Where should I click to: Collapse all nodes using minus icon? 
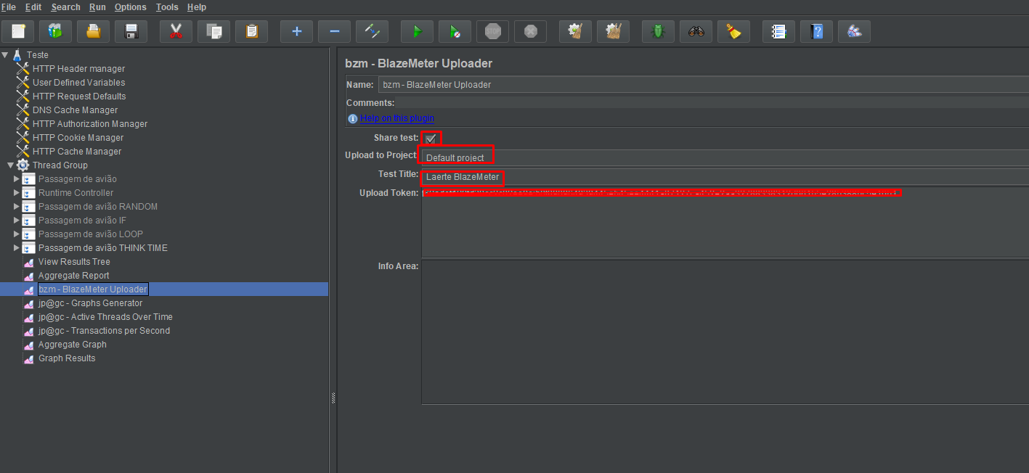click(x=334, y=31)
